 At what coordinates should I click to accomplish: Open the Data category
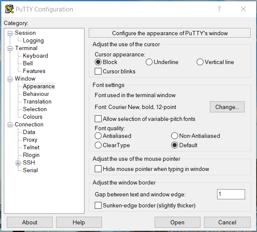[29, 132]
